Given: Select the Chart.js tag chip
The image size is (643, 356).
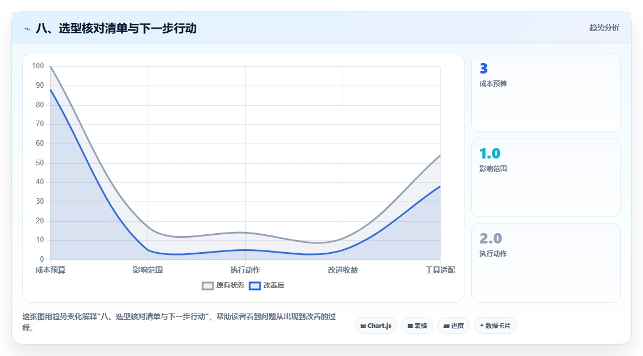Looking at the screenshot, I should click(375, 326).
